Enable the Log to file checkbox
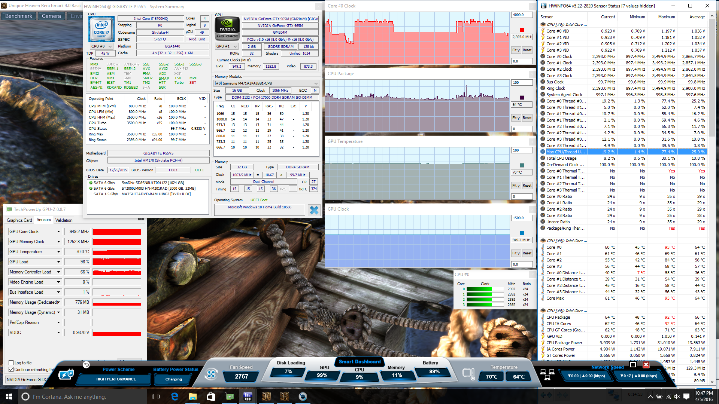The image size is (719, 404). [x=11, y=363]
